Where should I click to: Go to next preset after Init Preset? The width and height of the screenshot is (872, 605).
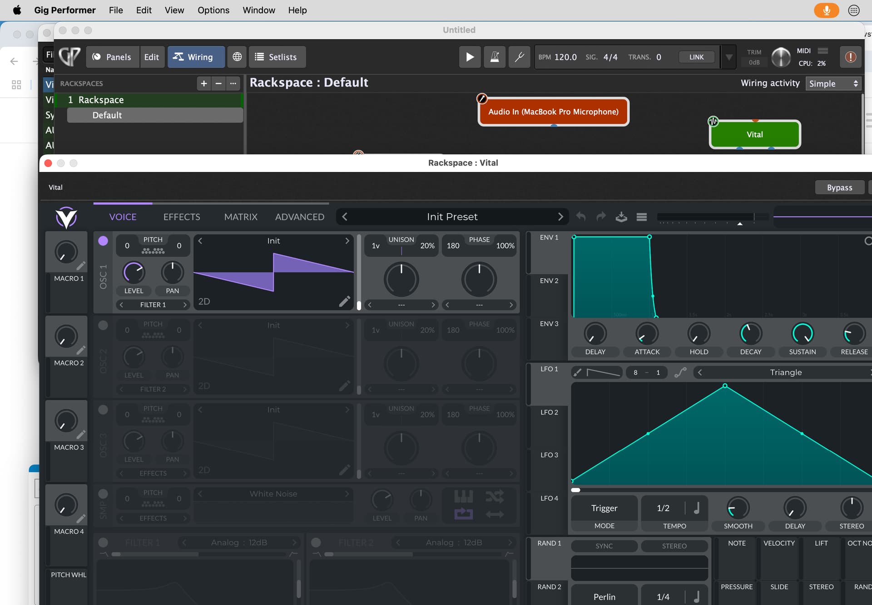pyautogui.click(x=560, y=217)
